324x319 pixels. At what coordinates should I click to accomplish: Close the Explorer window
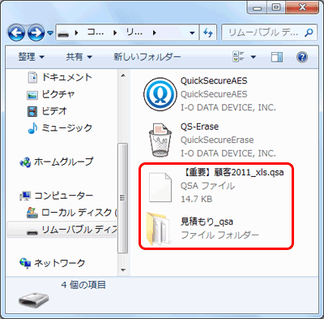pos(302,8)
